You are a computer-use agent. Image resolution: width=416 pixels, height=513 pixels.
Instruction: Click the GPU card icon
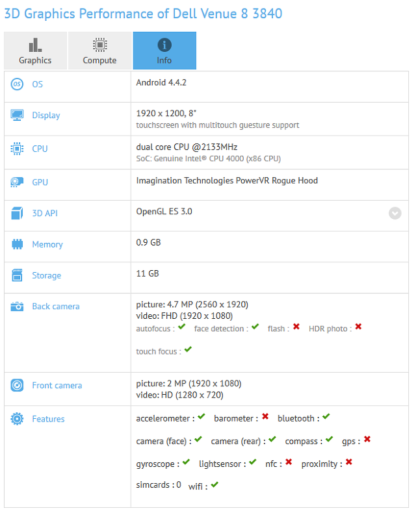(x=17, y=182)
